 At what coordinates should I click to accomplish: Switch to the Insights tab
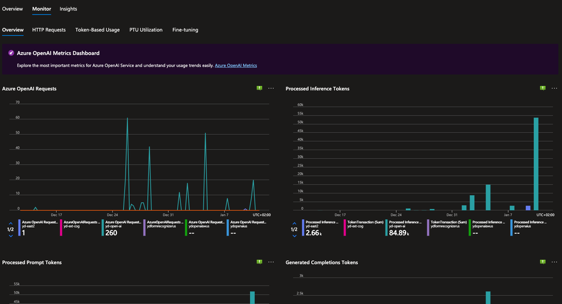click(x=68, y=9)
